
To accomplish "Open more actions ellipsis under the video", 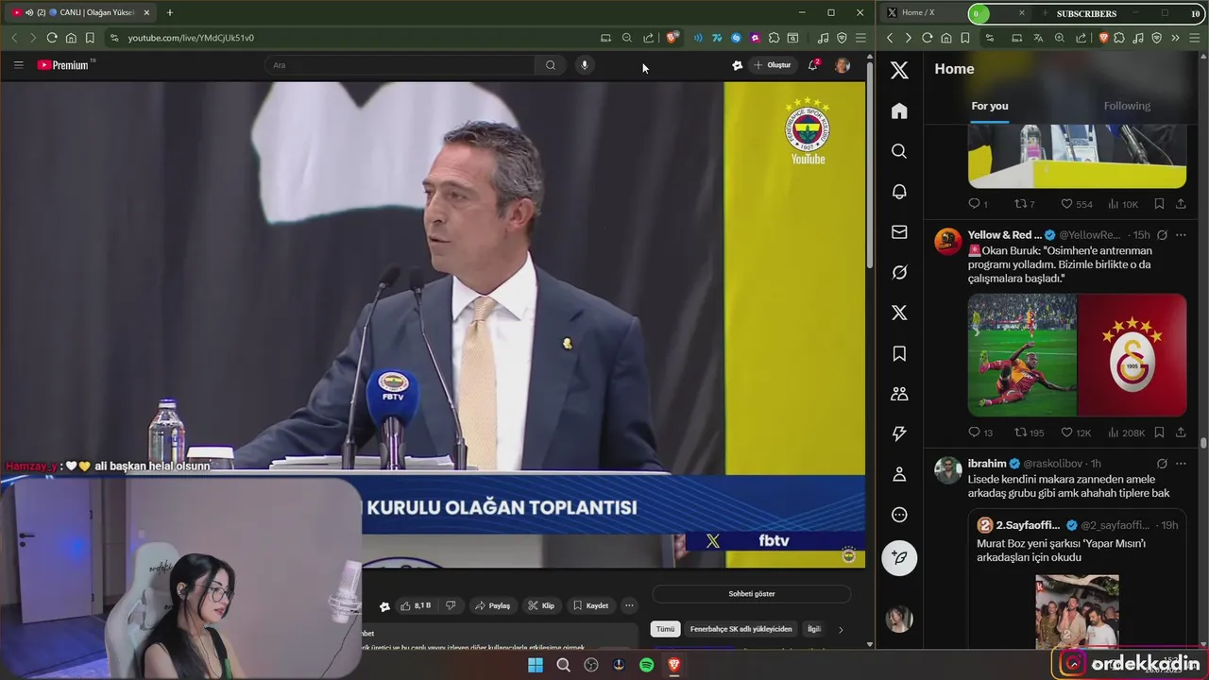I will coord(629,605).
